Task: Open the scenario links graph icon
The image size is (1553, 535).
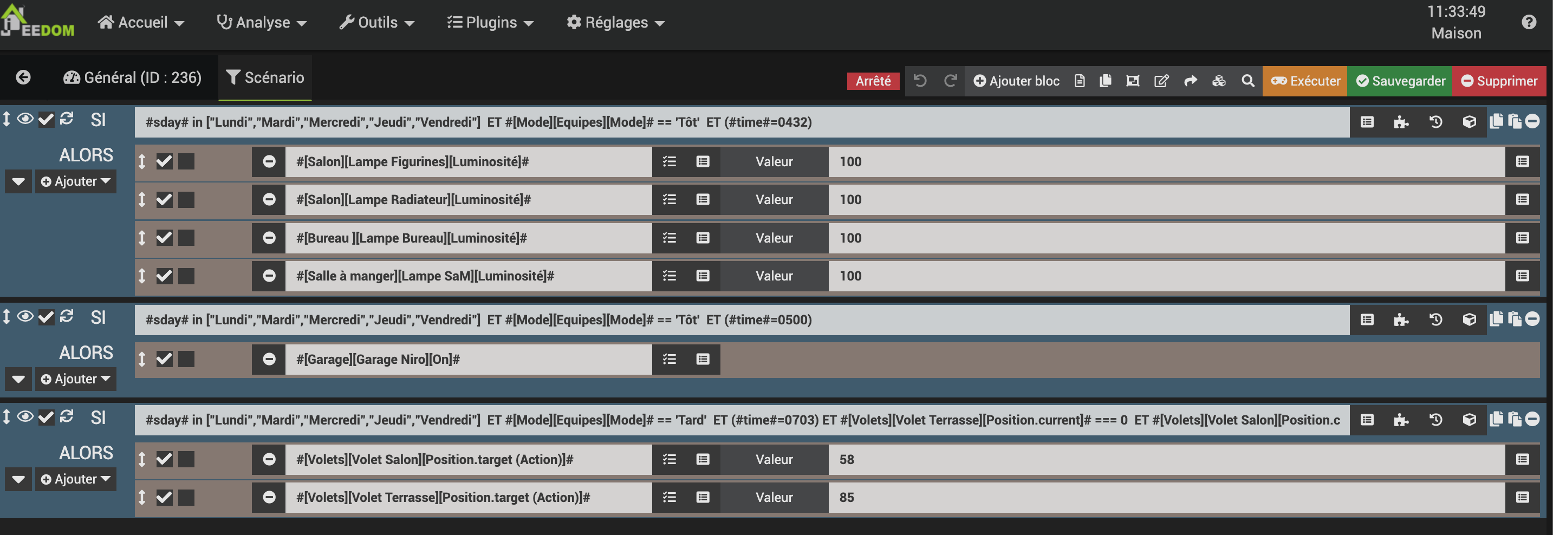Action: click(1133, 81)
